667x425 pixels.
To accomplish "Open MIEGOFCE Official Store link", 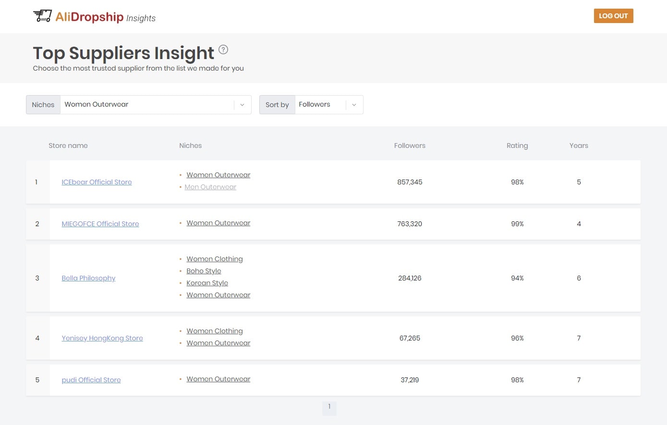I will [100, 224].
